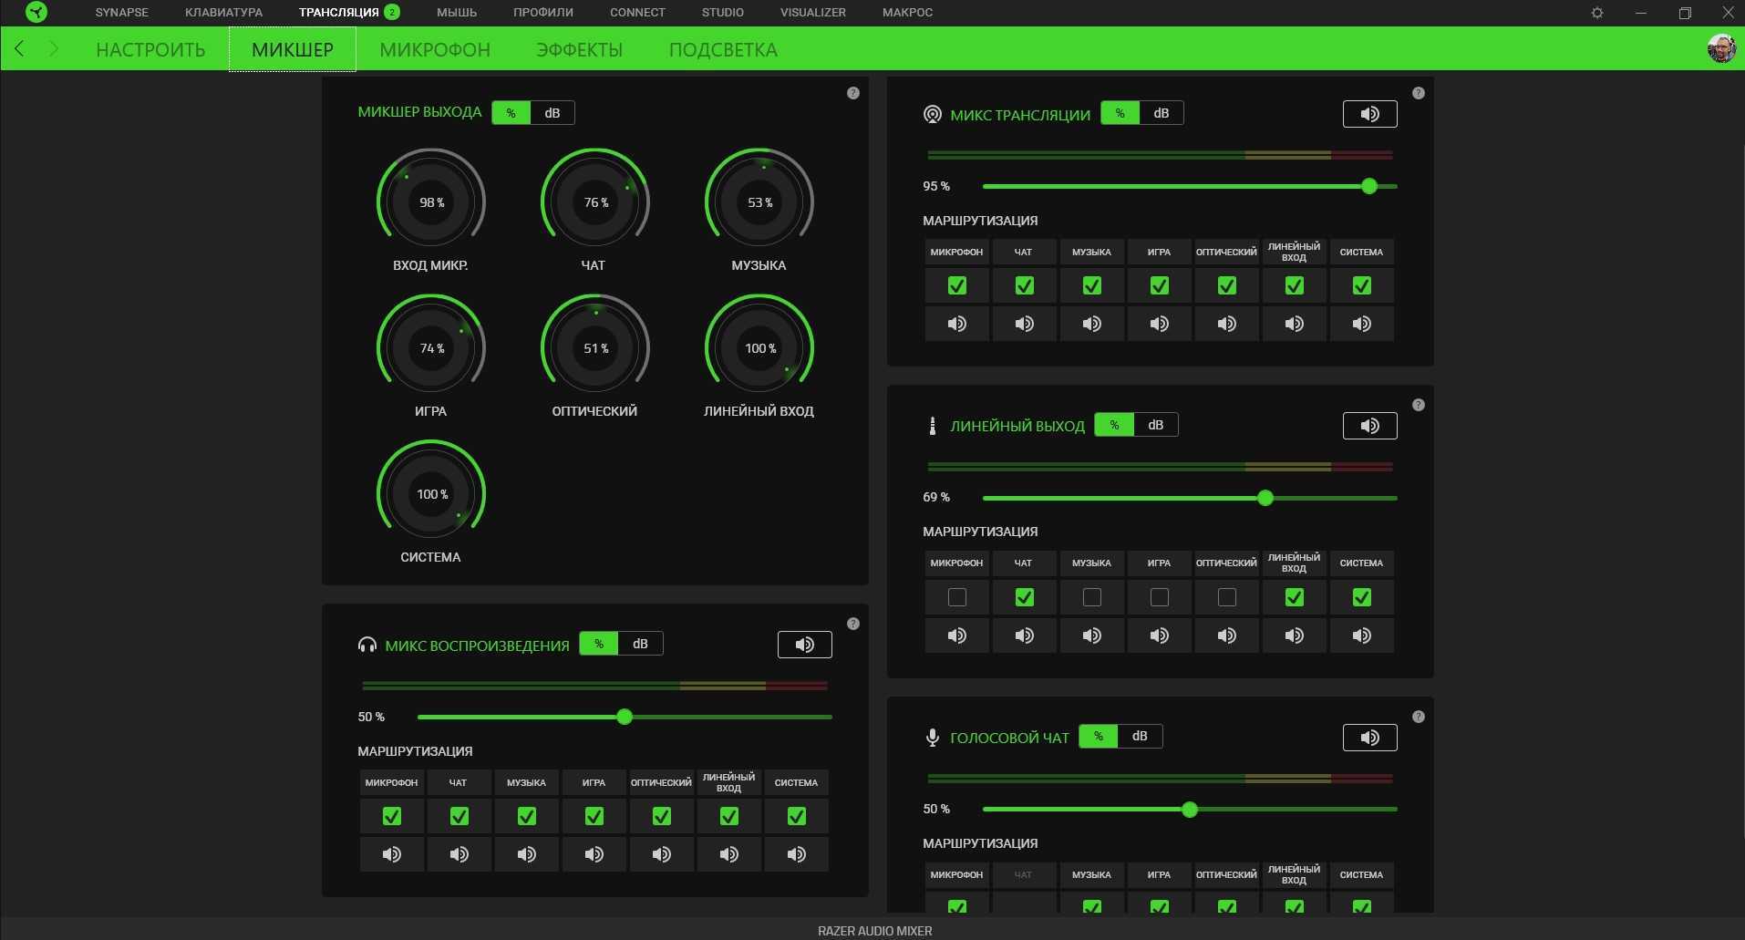Click the Чат volume knob
Image resolution: width=1745 pixels, height=940 pixels.
click(594, 202)
